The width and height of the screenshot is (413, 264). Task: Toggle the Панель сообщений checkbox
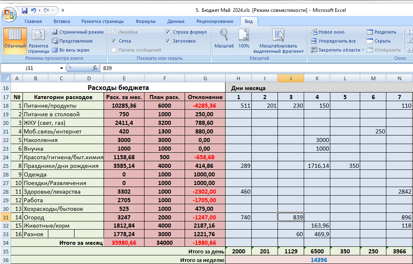point(113,50)
